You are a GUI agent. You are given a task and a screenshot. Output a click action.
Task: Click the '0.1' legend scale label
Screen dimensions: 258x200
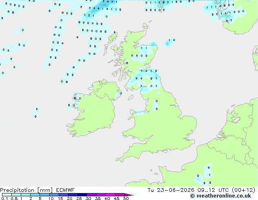tap(4, 198)
